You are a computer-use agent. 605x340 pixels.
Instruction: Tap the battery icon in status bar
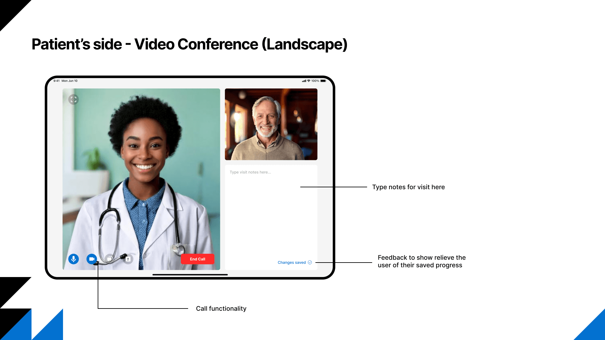point(323,81)
